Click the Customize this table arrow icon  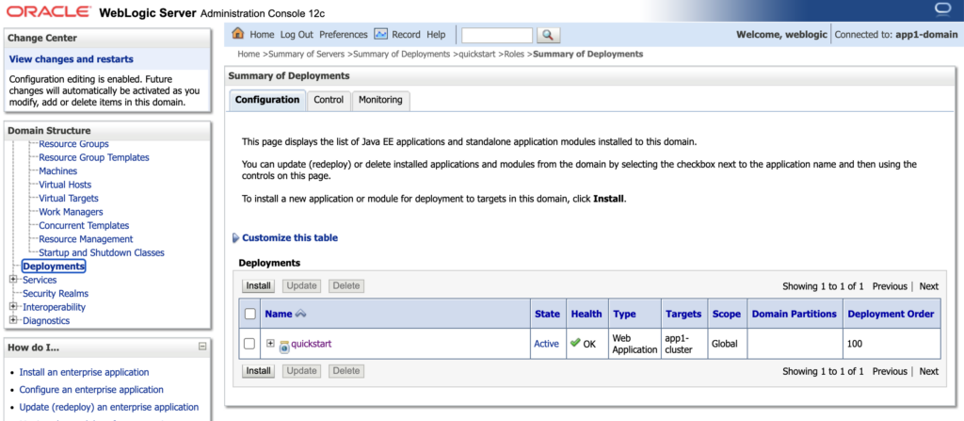coord(235,238)
